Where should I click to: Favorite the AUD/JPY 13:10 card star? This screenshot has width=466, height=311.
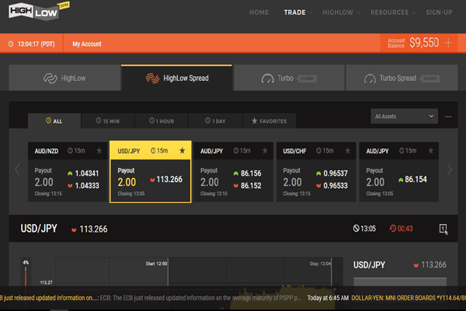265,151
